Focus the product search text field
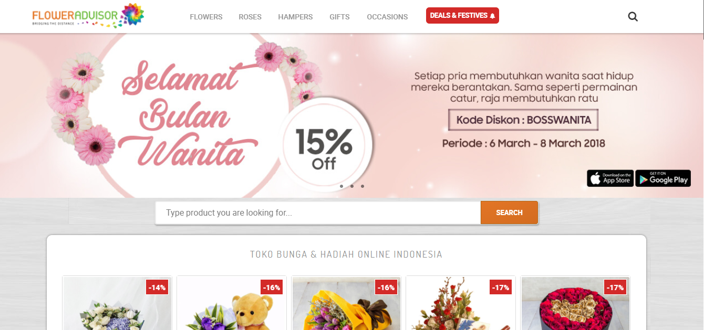The height and width of the screenshot is (330, 704). [318, 212]
